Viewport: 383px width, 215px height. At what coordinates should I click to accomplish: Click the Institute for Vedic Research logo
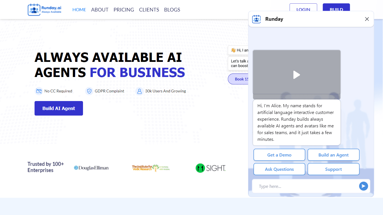tap(151, 168)
